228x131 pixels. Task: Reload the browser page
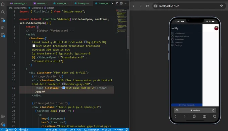click(147, 6)
